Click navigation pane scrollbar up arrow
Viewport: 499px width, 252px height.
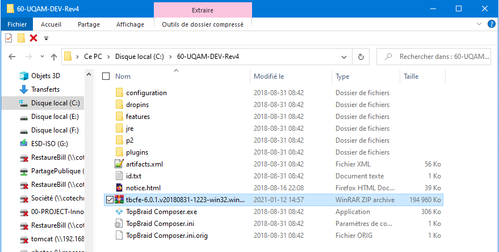pos(89,75)
